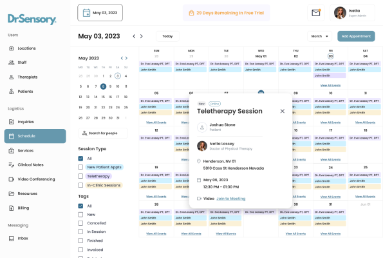
Task: Go to next period with the right chevron beside the date
Action: tap(142, 36)
